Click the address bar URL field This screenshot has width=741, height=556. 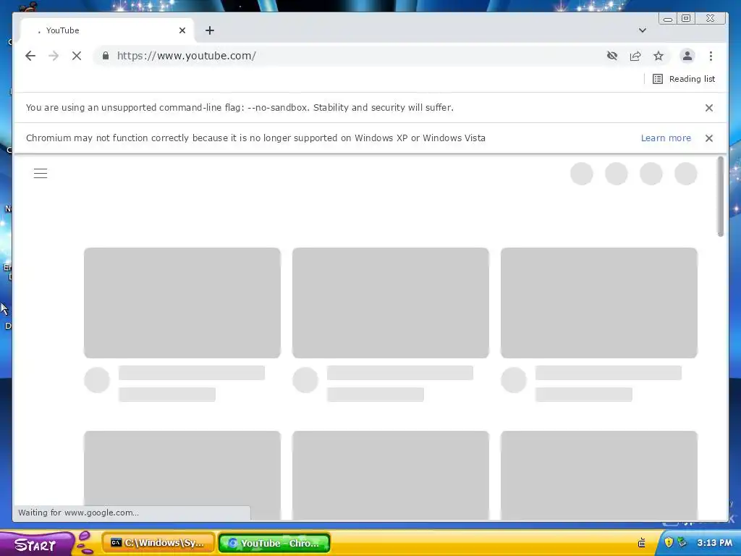pyautogui.click(x=350, y=56)
